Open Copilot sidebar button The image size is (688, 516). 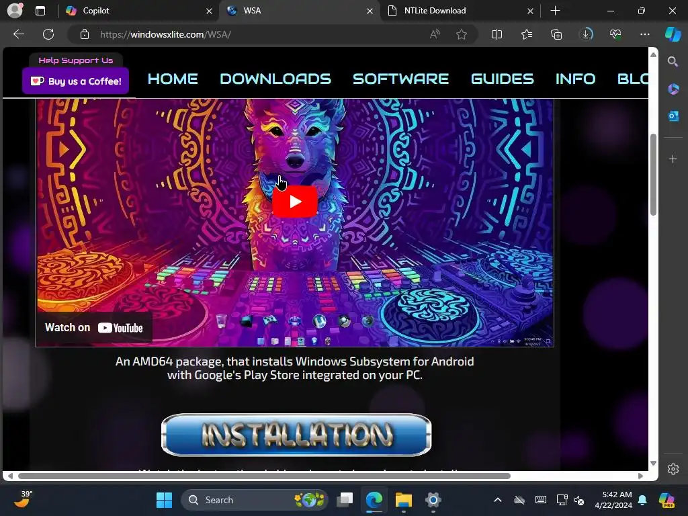[x=673, y=34]
